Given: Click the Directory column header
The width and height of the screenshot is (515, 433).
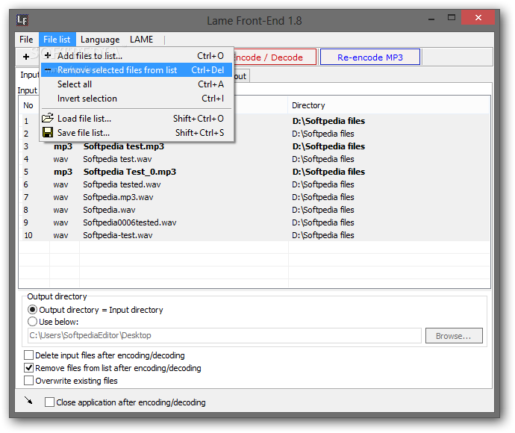Looking at the screenshot, I should [x=389, y=105].
